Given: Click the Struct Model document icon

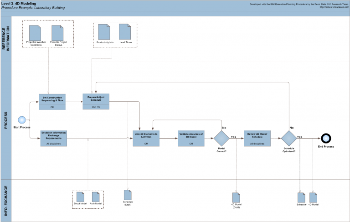Looking at the screenshot, I should 80,197.
